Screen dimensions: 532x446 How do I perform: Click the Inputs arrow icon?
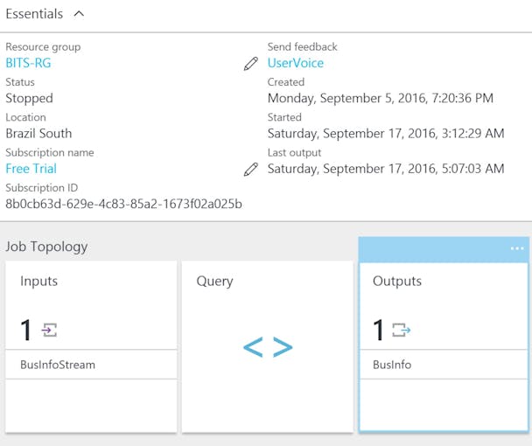tap(49, 330)
